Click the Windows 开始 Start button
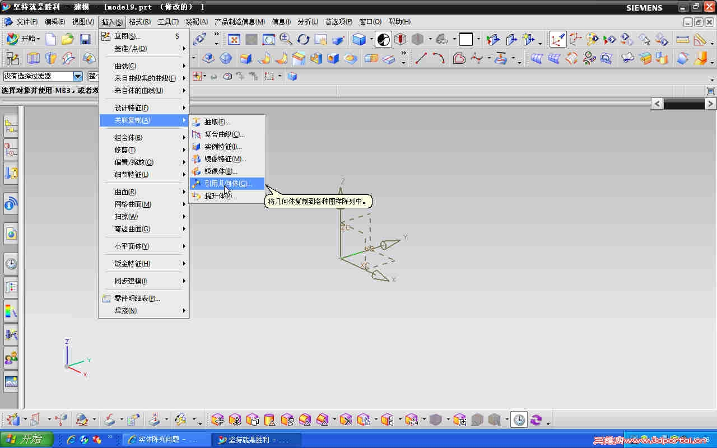This screenshot has height=448, width=717. [27, 440]
